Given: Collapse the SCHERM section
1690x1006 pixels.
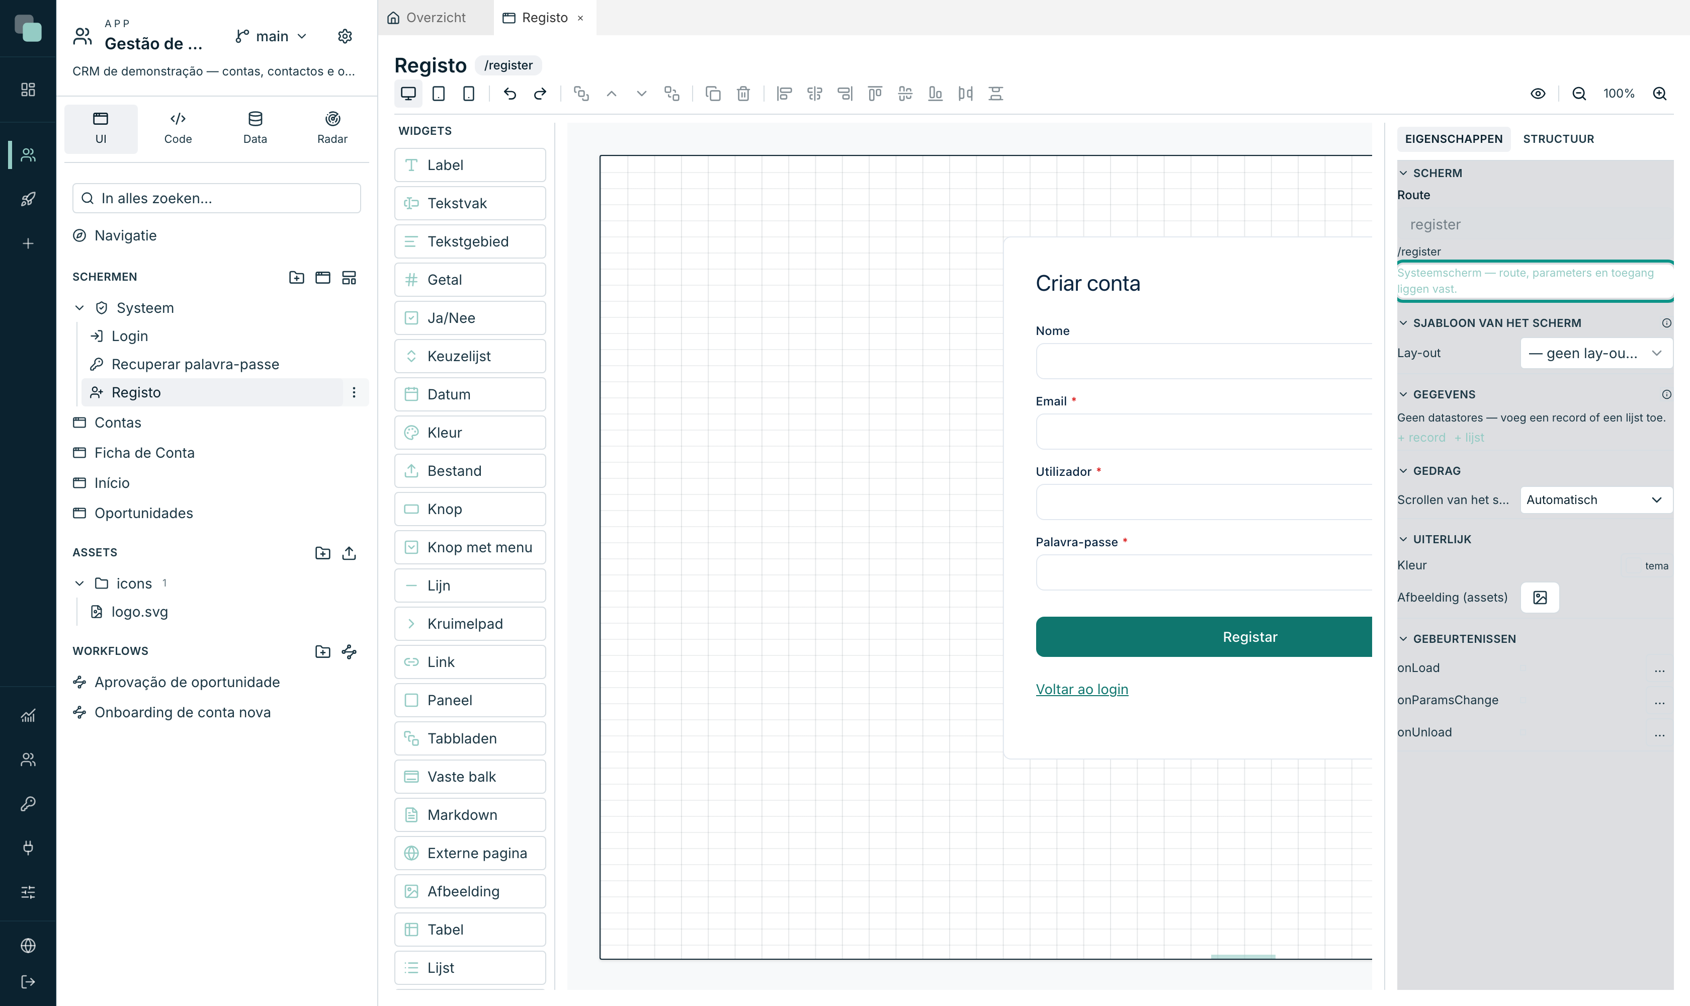Looking at the screenshot, I should click(1403, 173).
